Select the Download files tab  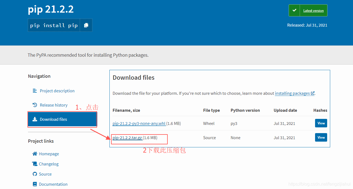click(x=62, y=119)
